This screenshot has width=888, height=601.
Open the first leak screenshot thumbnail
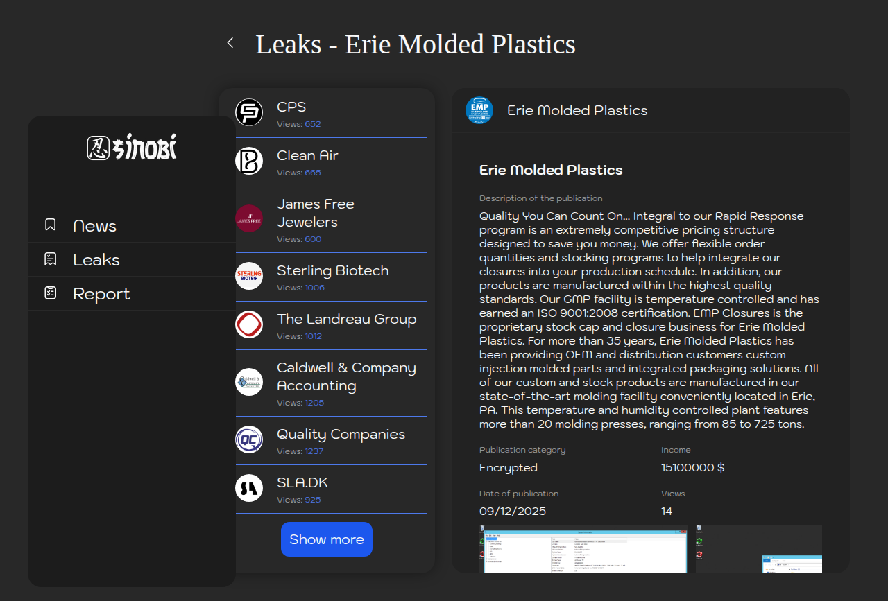click(x=583, y=549)
